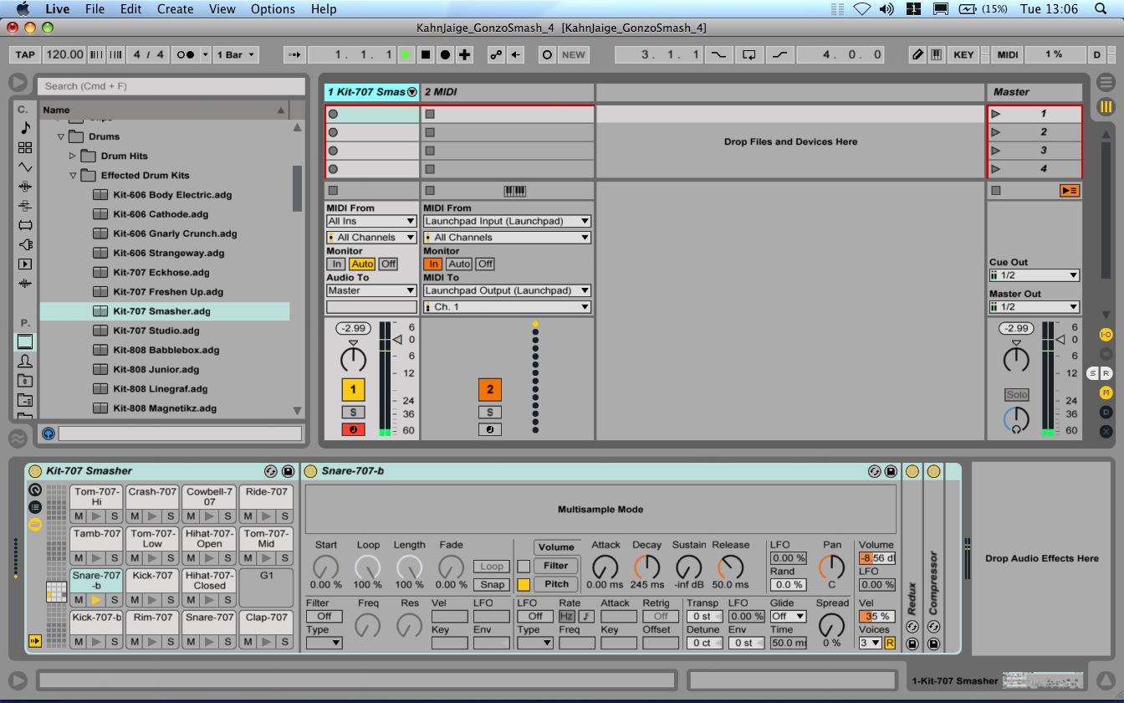
Task: Open the Launchpad Input MIDI From dropdown
Action: point(507,221)
